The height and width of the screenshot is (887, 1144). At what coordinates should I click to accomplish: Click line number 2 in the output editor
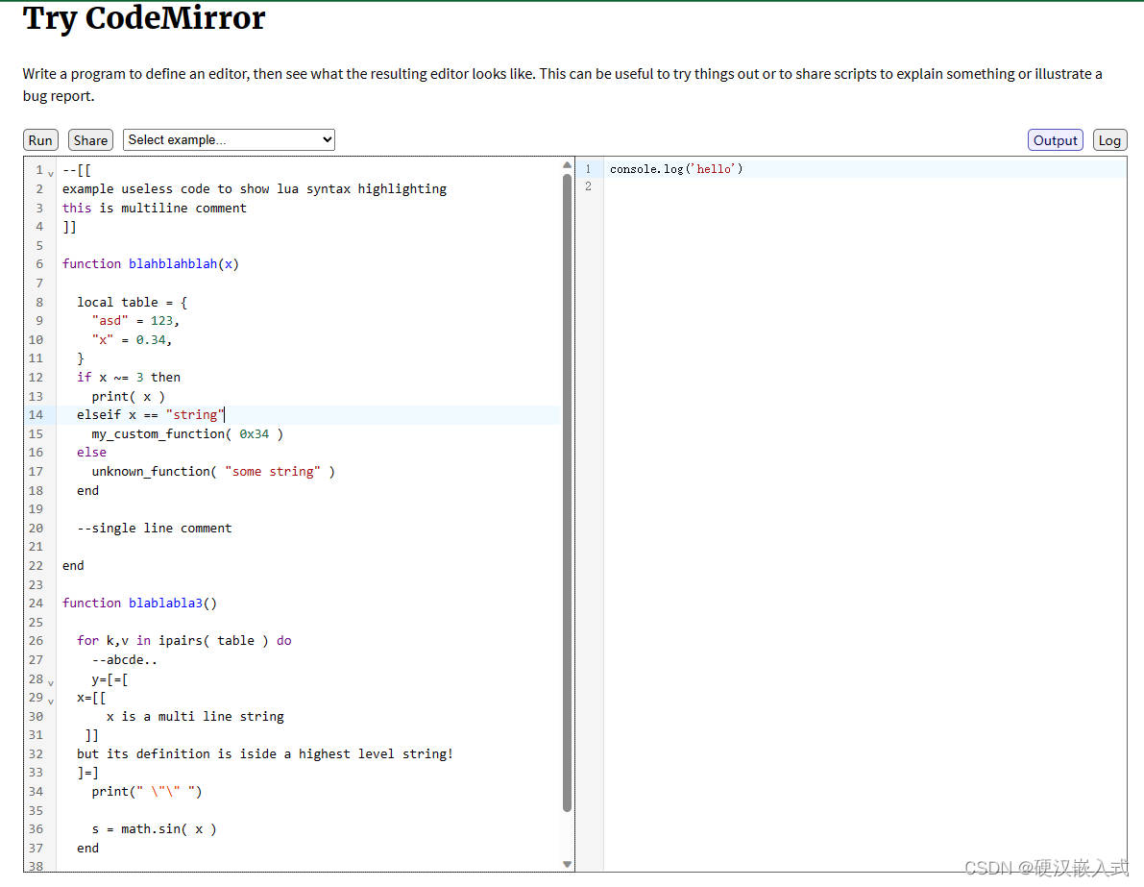pyautogui.click(x=588, y=186)
